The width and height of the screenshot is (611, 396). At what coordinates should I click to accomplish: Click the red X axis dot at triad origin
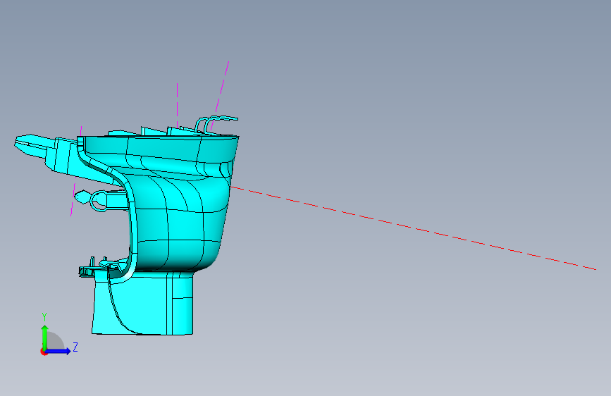(x=44, y=352)
